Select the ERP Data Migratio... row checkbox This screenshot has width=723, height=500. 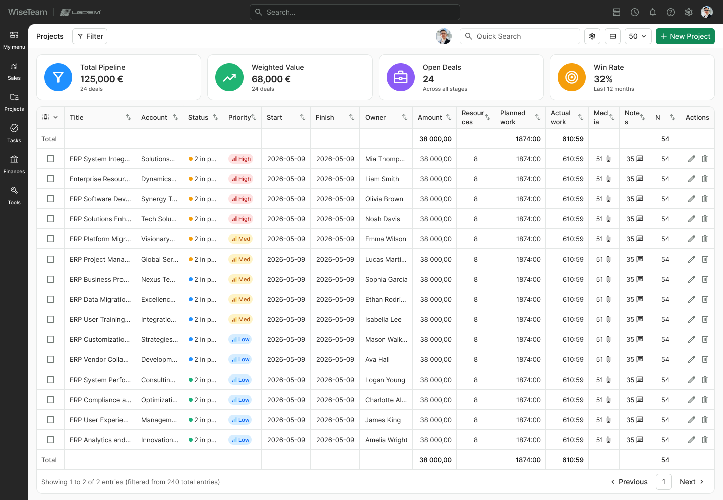(x=50, y=299)
